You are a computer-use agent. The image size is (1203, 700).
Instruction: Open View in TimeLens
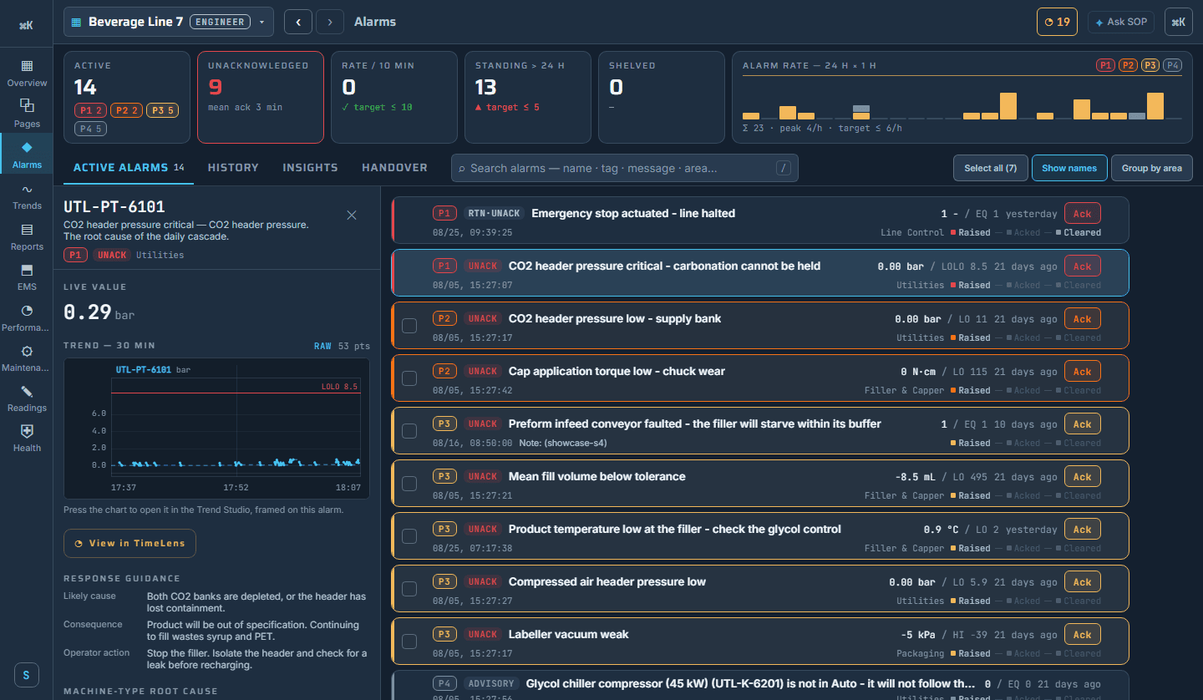pyautogui.click(x=129, y=543)
